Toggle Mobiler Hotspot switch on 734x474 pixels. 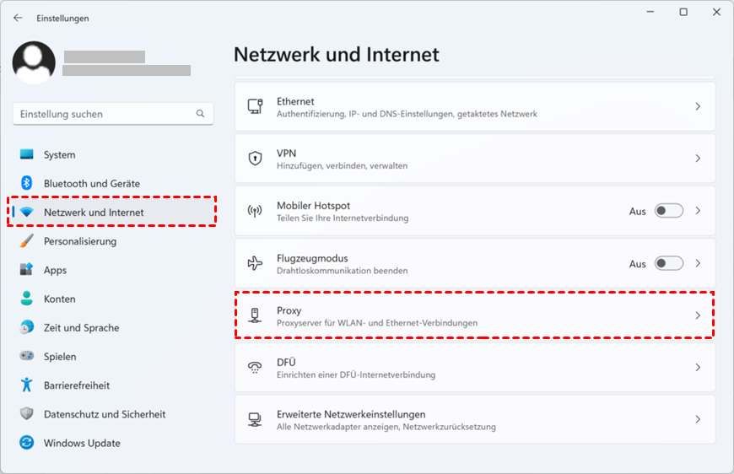click(669, 211)
